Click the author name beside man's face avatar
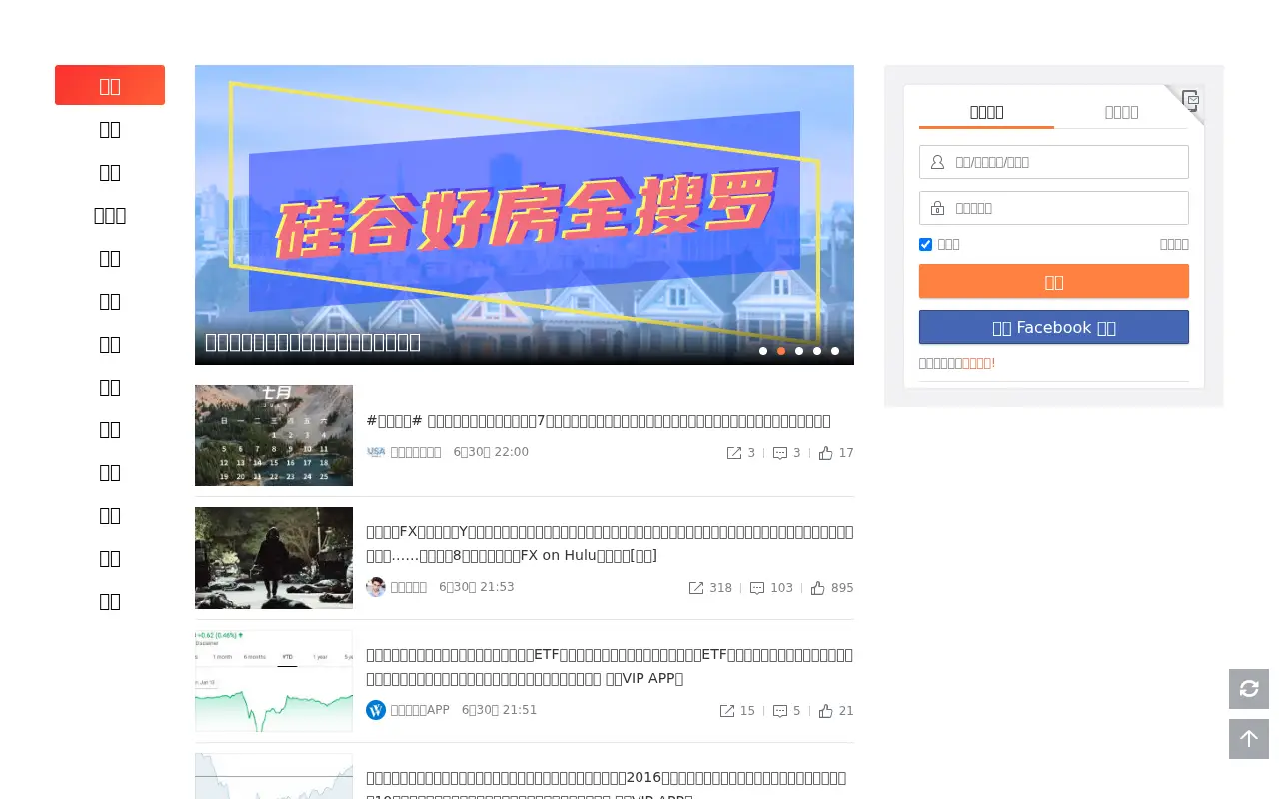The height and width of the screenshot is (799, 1279). point(409,587)
